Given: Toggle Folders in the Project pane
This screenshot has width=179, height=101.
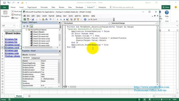Looking at the screenshot, I should pos(31,26).
